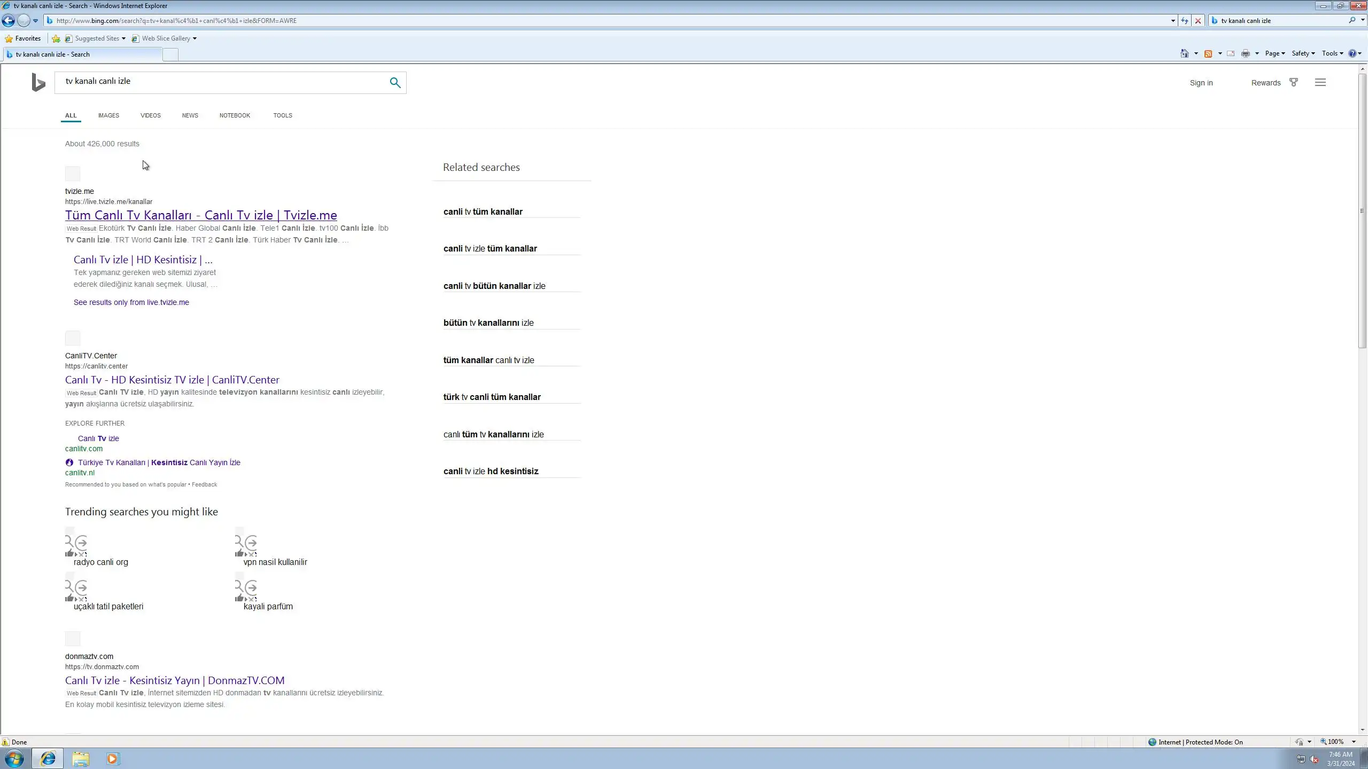This screenshot has width=1368, height=769.
Task: Open Windows Explorer from the taskbar
Action: [x=81, y=759]
